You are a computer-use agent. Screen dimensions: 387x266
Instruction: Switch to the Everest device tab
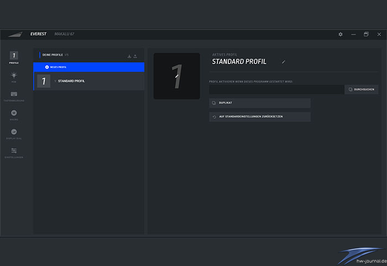pos(38,34)
